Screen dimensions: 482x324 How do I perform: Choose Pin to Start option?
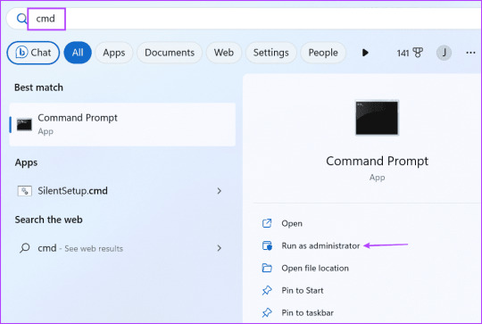[303, 290]
